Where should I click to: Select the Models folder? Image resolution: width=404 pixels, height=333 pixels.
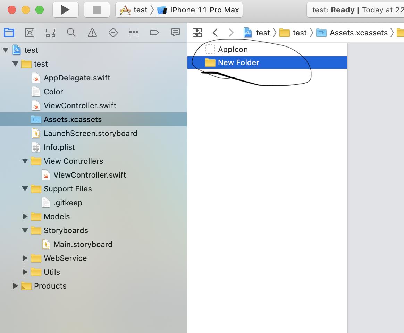click(93, 216)
